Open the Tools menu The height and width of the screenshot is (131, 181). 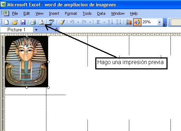pyautogui.click(x=87, y=13)
